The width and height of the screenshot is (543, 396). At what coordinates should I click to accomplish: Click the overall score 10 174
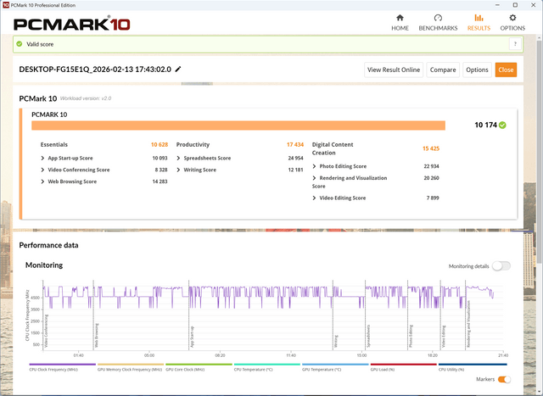(485, 125)
